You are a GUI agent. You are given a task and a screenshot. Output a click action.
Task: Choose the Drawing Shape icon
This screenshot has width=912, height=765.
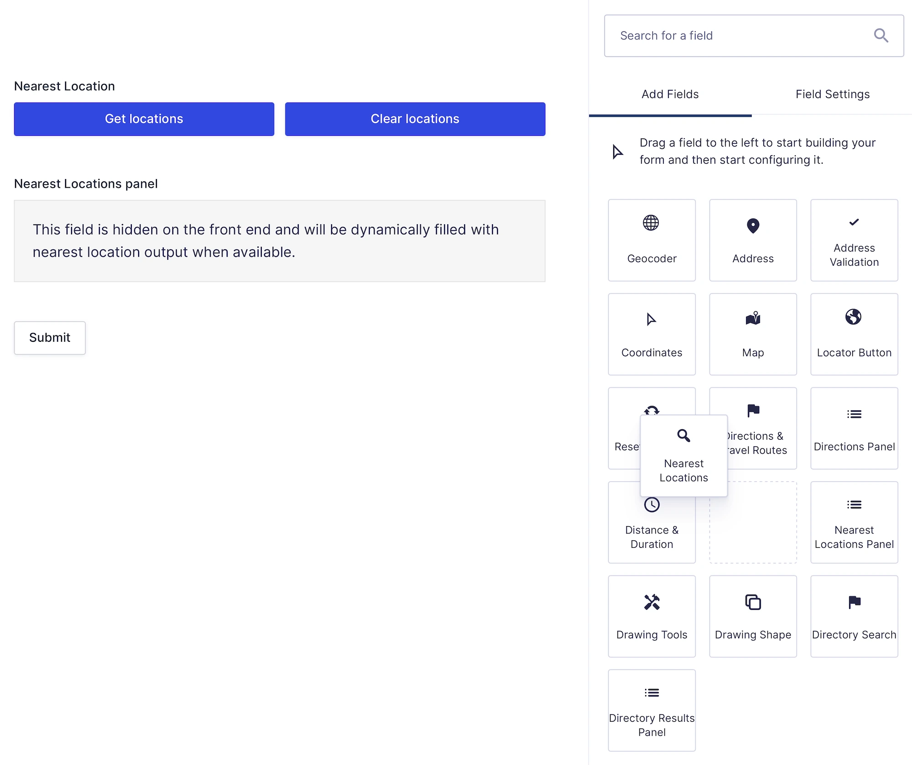[753, 602]
